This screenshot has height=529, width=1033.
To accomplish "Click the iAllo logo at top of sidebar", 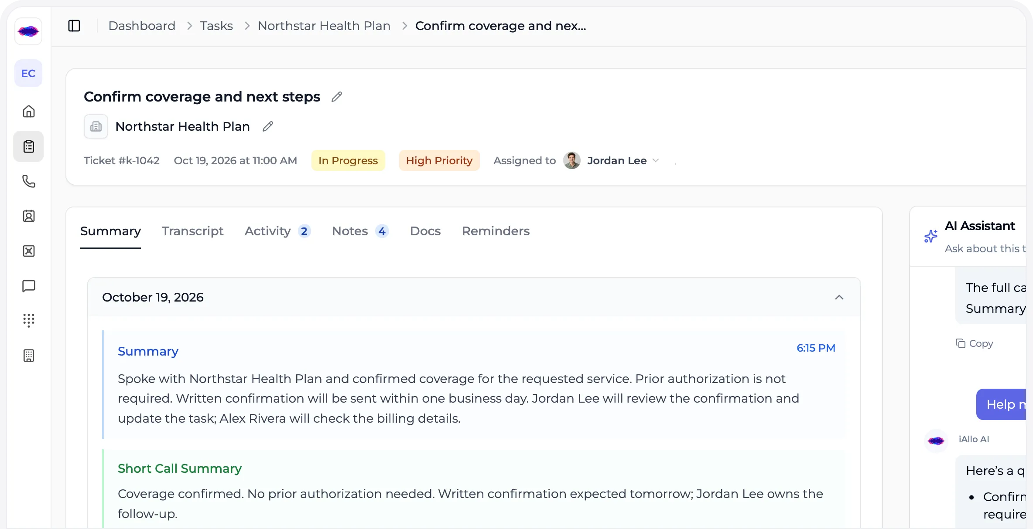I will [28, 31].
